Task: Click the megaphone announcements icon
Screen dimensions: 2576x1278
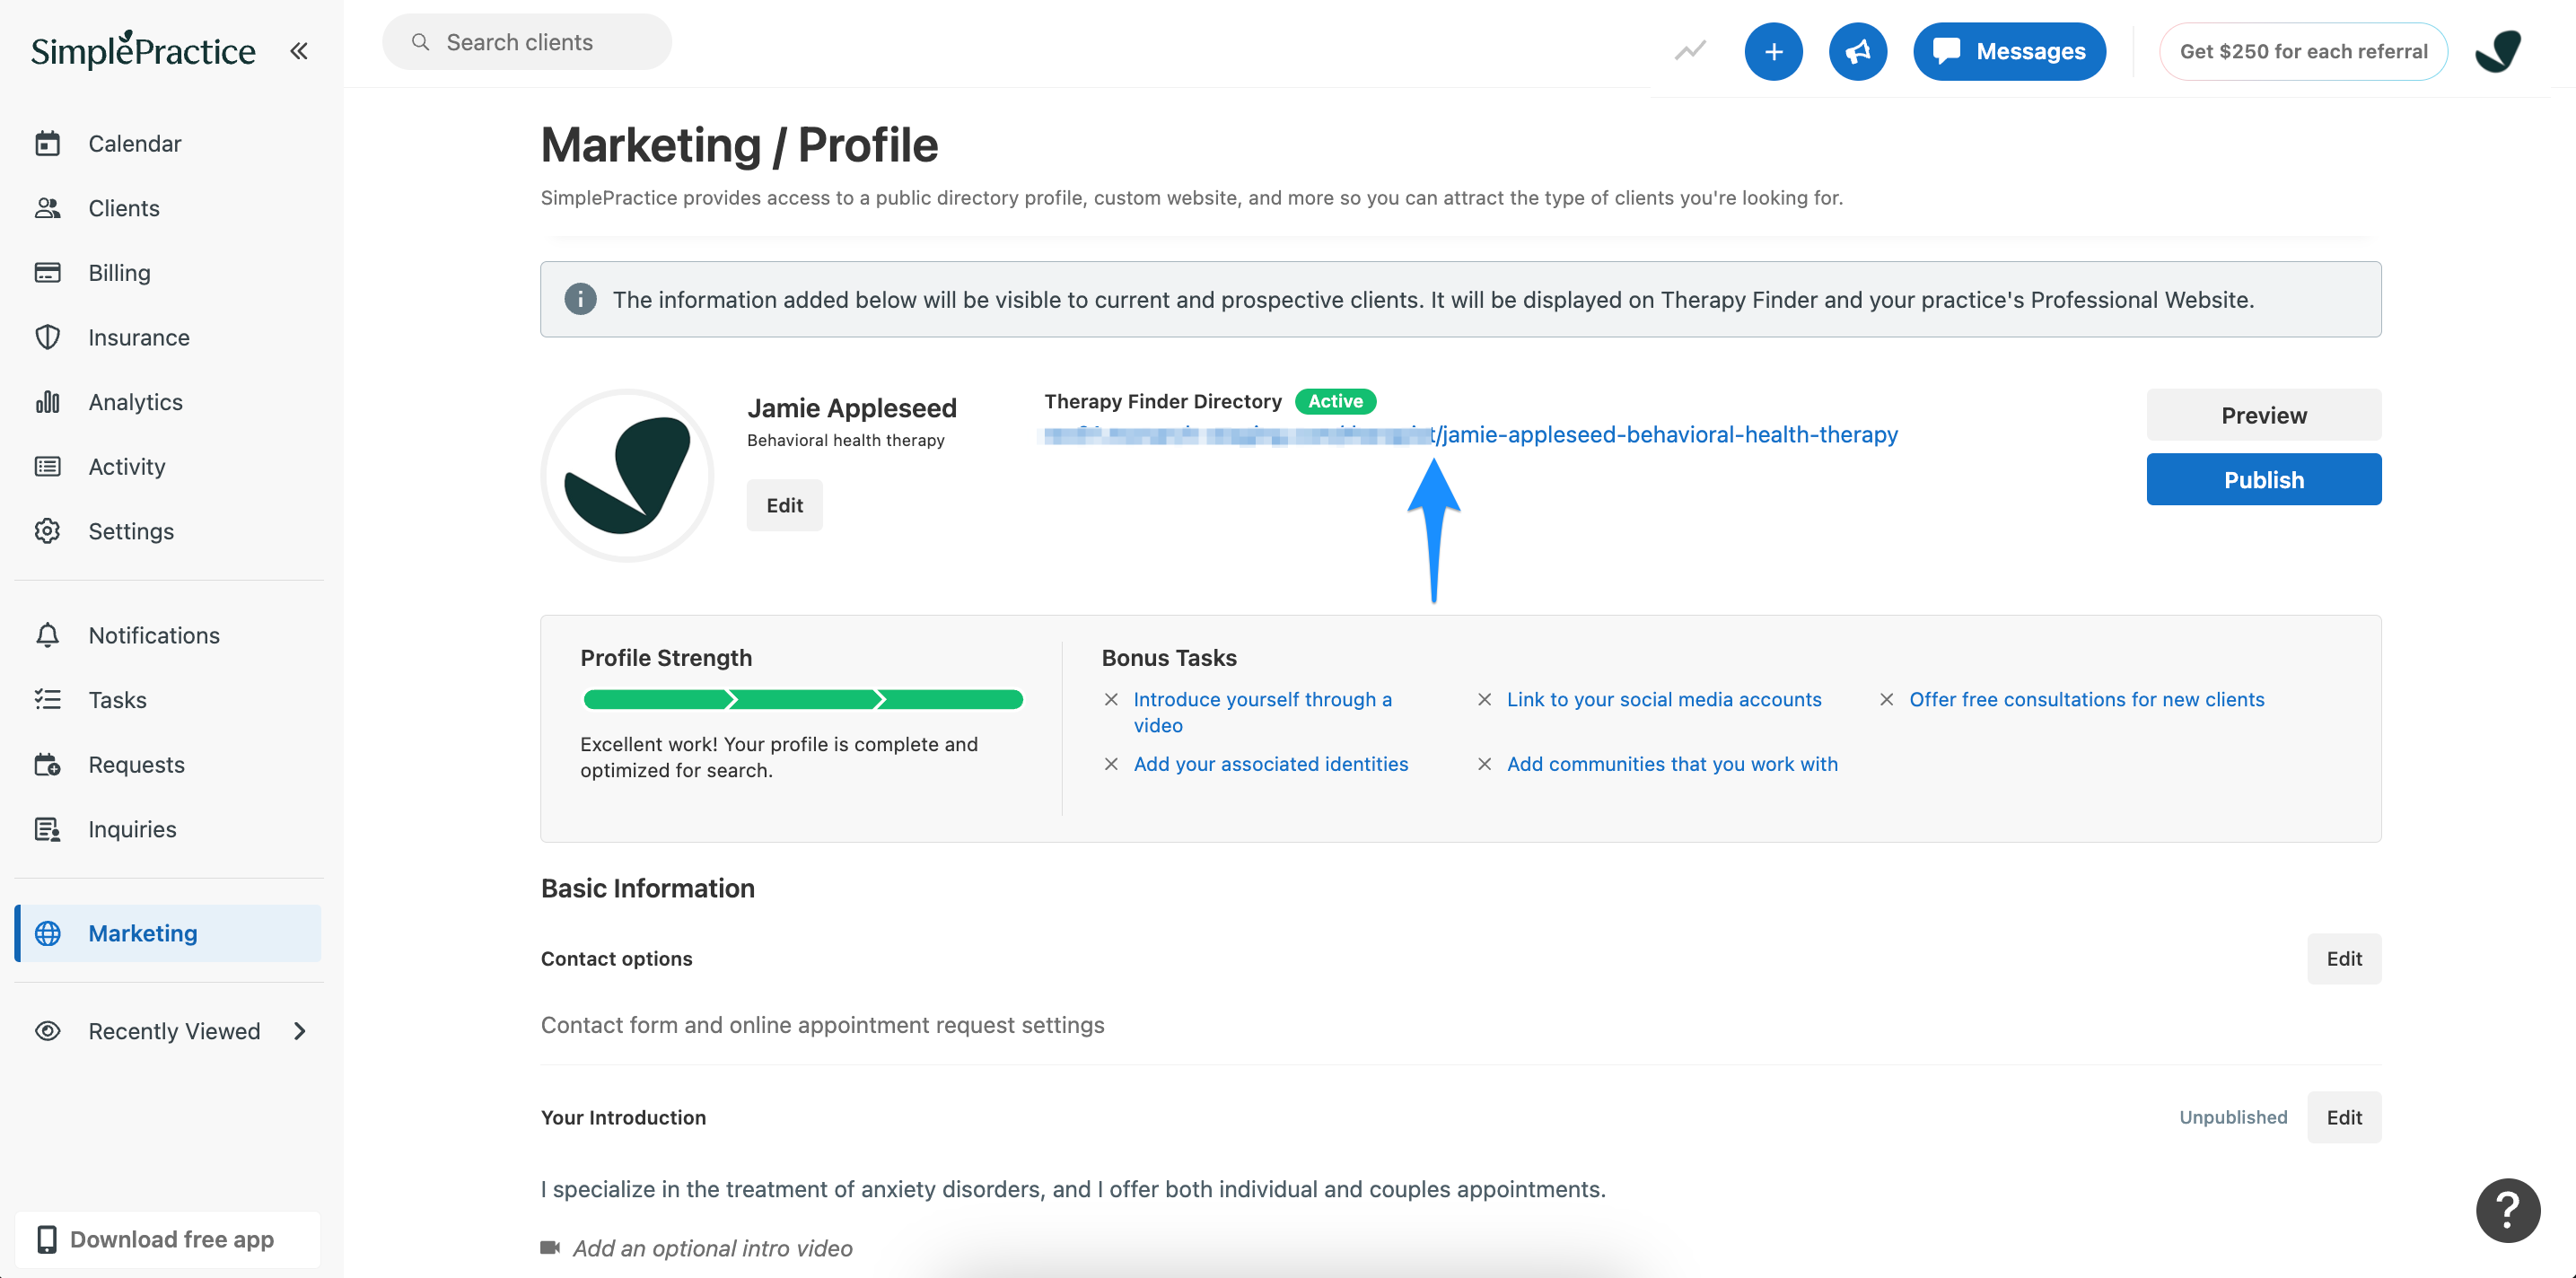Action: [1857, 51]
